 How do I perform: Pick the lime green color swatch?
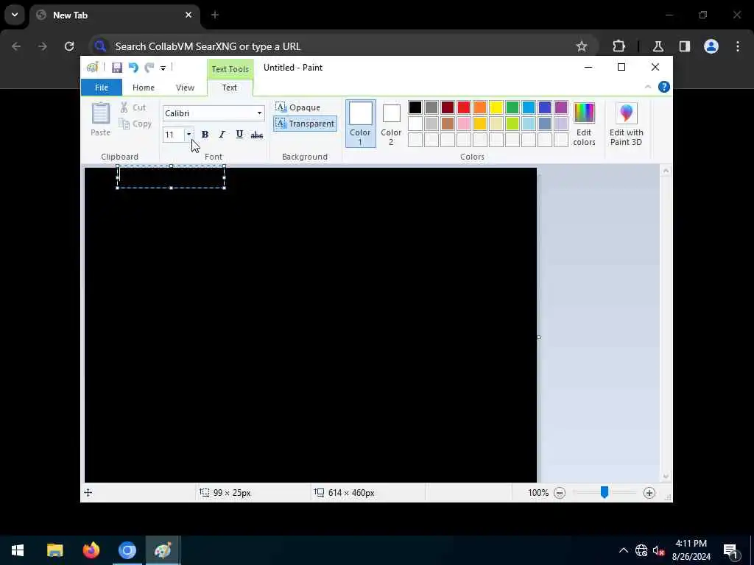click(x=512, y=124)
